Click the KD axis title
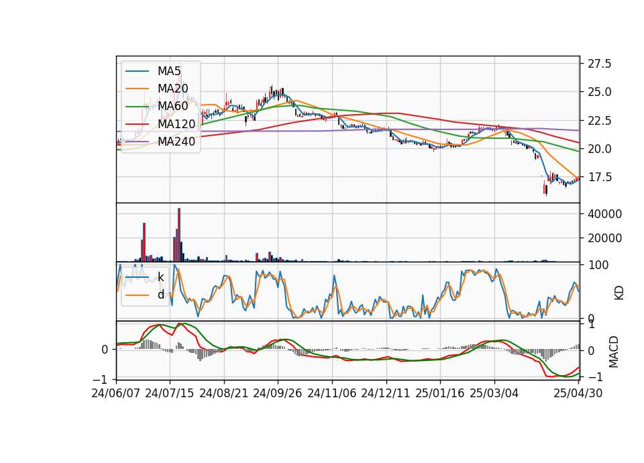This screenshot has width=644, height=463. click(x=619, y=293)
